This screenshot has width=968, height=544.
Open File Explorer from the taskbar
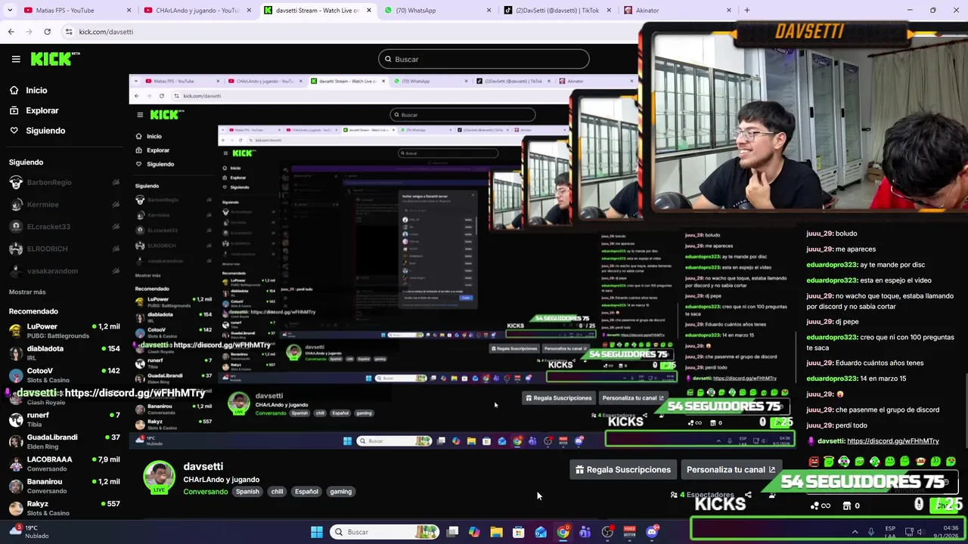[496, 532]
